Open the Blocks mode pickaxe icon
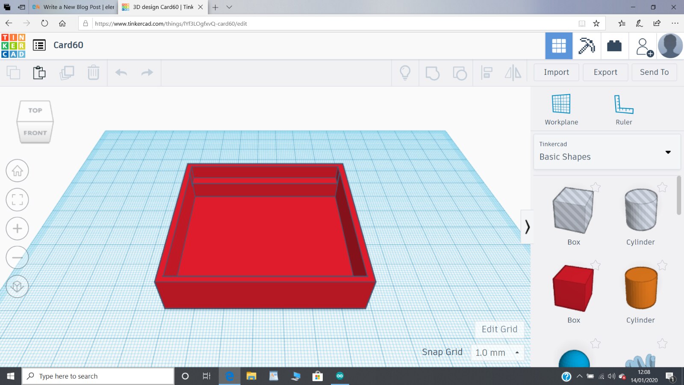The height and width of the screenshot is (385, 684). click(x=586, y=46)
